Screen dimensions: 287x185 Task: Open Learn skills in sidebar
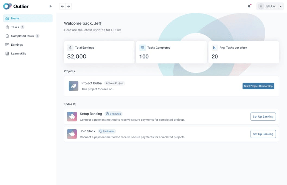point(28,54)
